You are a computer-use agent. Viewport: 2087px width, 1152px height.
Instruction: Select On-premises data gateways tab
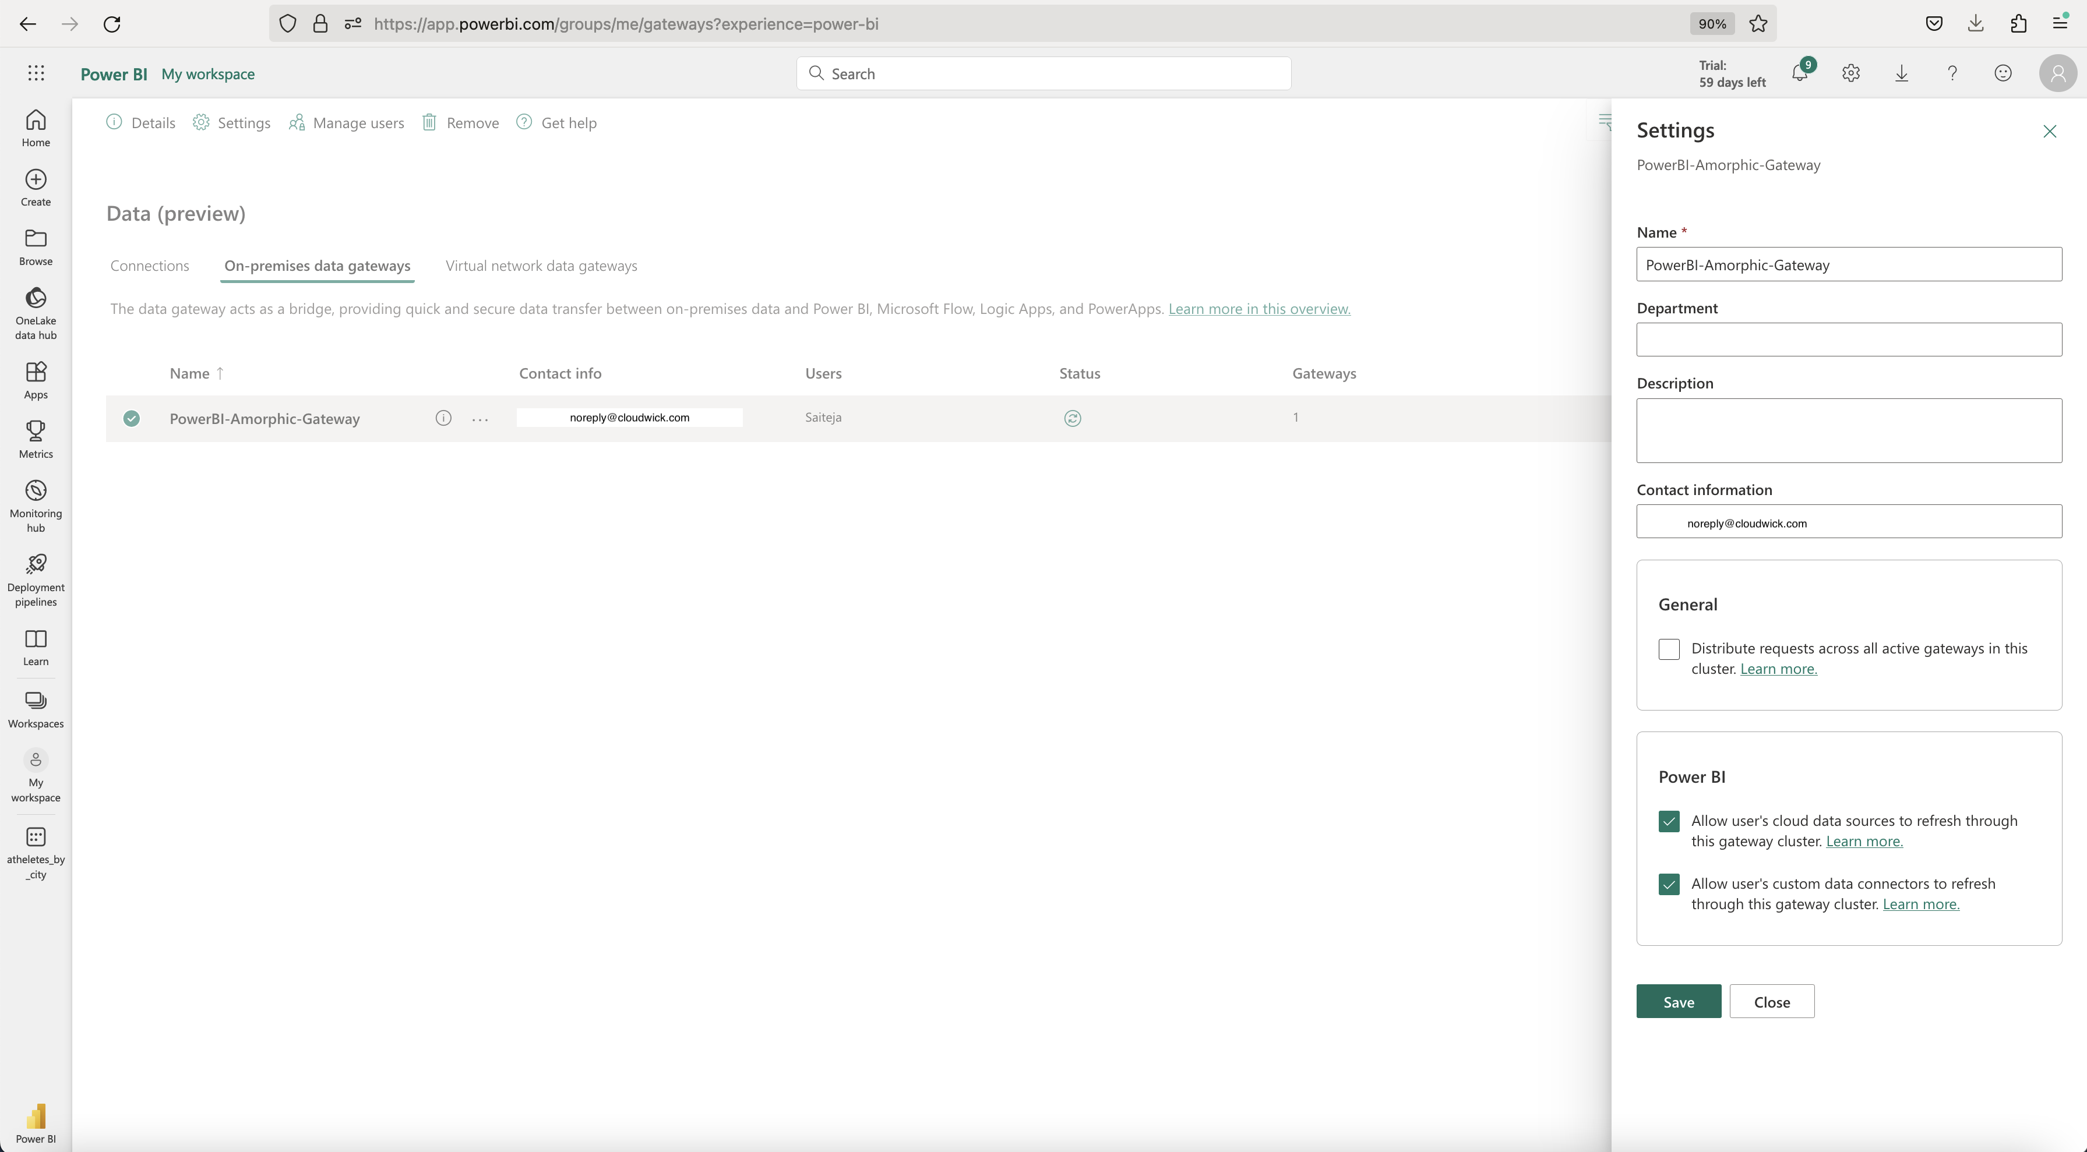(318, 266)
